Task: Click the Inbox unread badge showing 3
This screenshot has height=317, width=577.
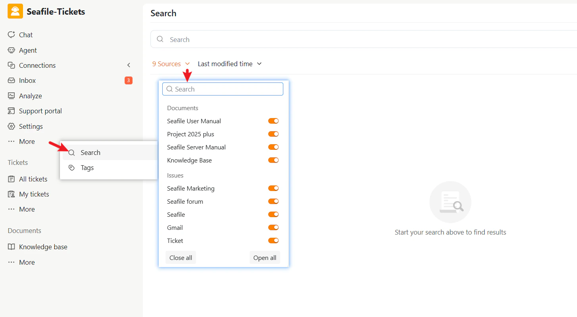Action: pos(129,80)
